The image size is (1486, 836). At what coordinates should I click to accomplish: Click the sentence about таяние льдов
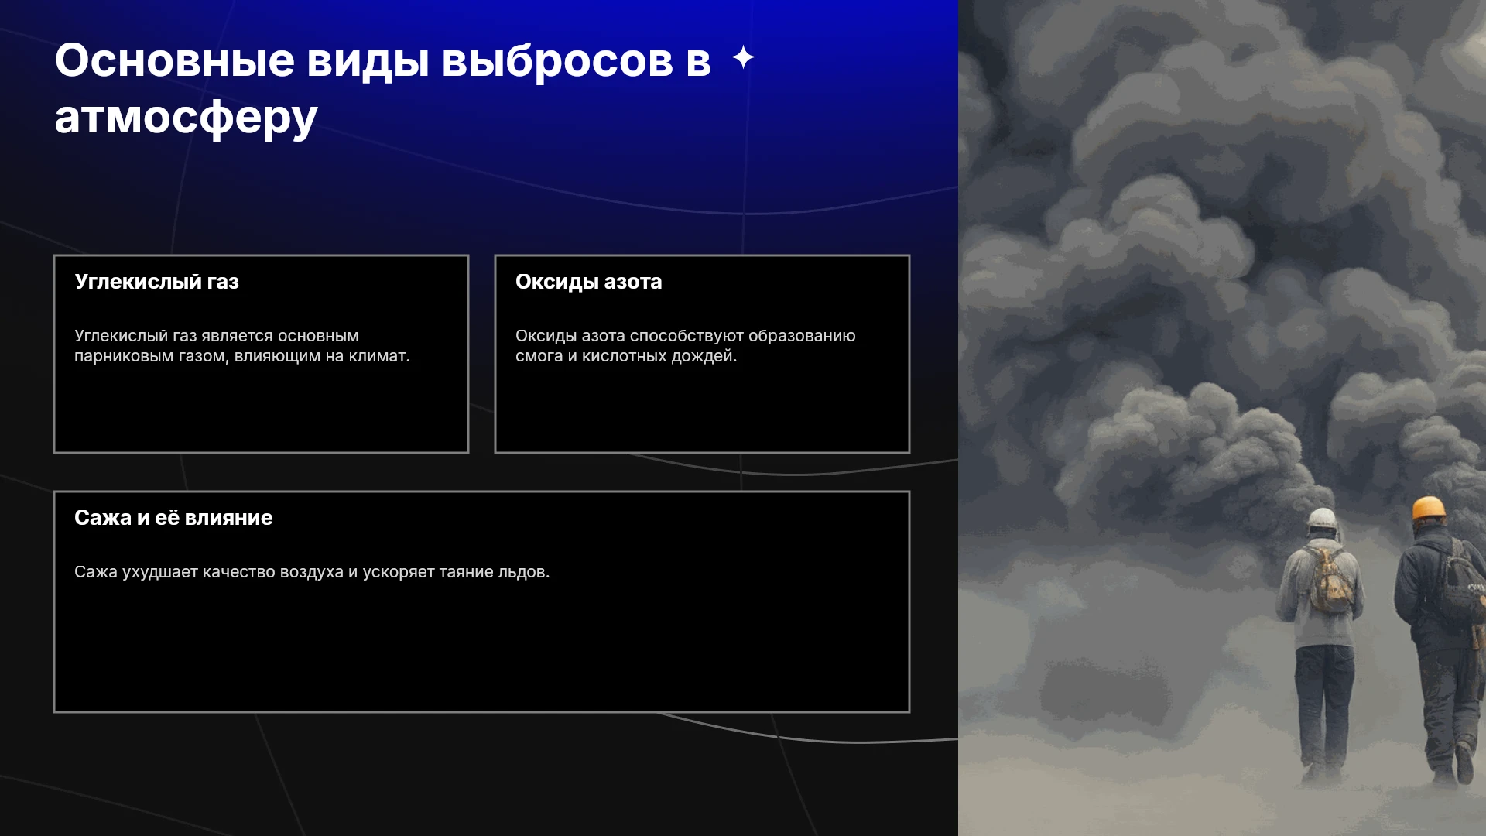pyautogui.click(x=312, y=572)
